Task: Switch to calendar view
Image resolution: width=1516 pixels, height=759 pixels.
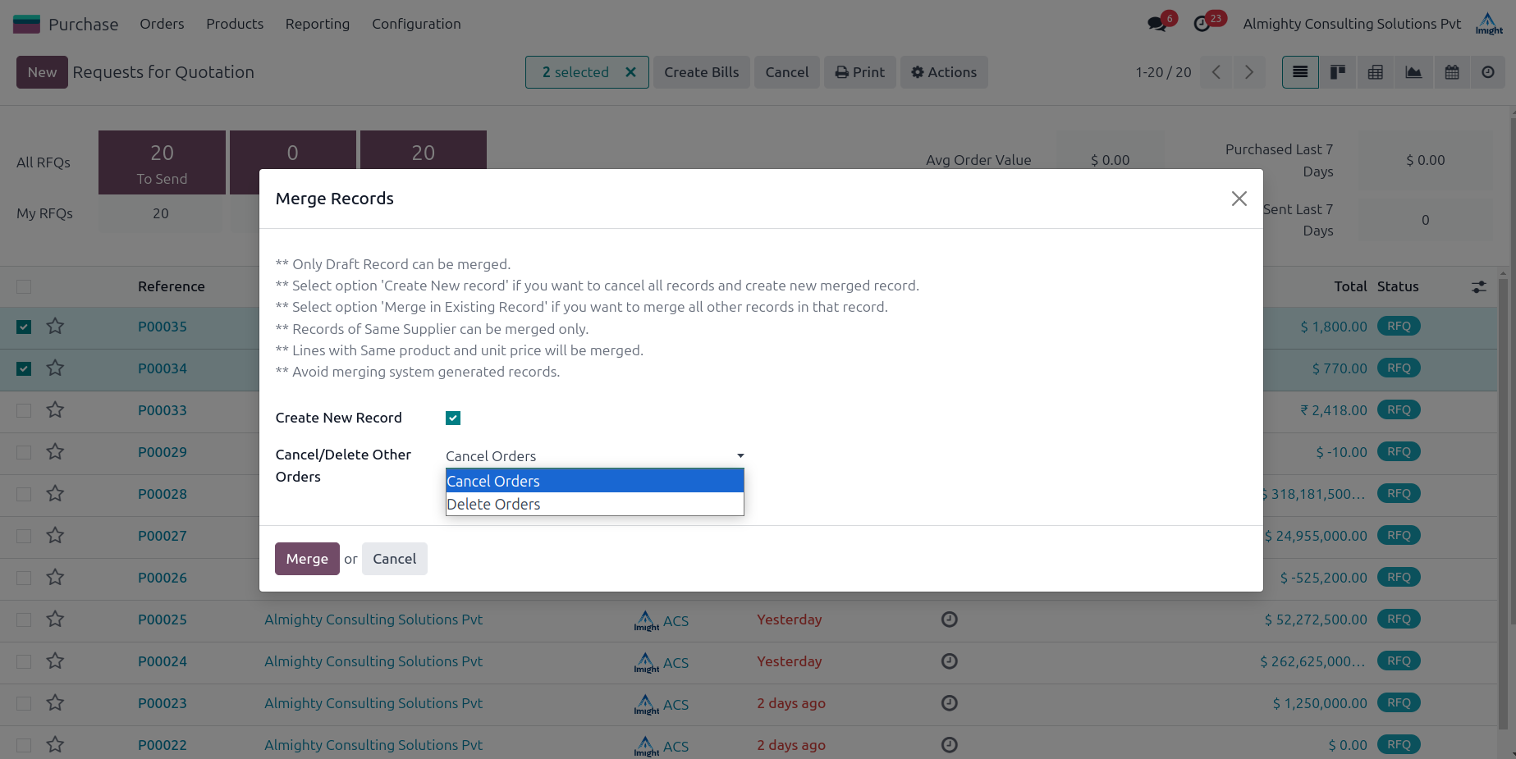Action: pos(1452,72)
